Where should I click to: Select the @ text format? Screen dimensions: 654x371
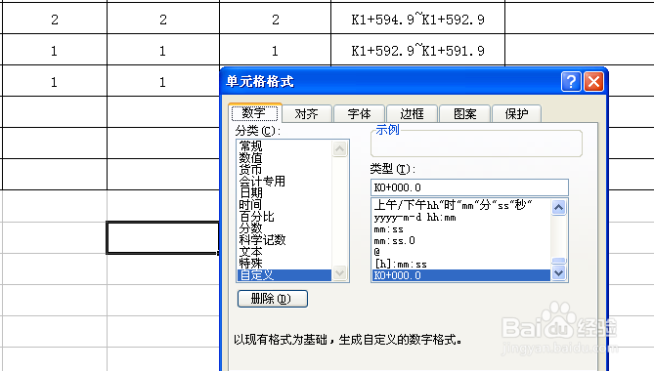pos(461,252)
